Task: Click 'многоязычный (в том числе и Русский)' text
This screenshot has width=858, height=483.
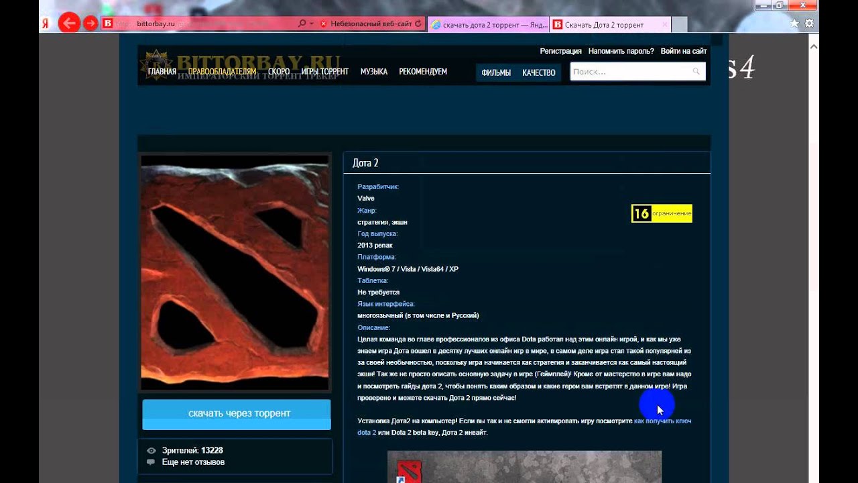Action: click(x=418, y=315)
